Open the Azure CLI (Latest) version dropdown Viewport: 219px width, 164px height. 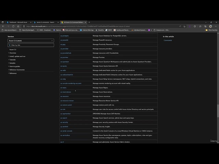tap(31, 41)
